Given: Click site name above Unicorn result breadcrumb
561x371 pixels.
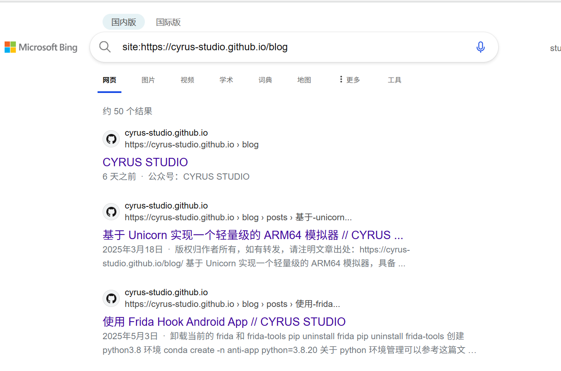Looking at the screenshot, I should click(x=166, y=206).
